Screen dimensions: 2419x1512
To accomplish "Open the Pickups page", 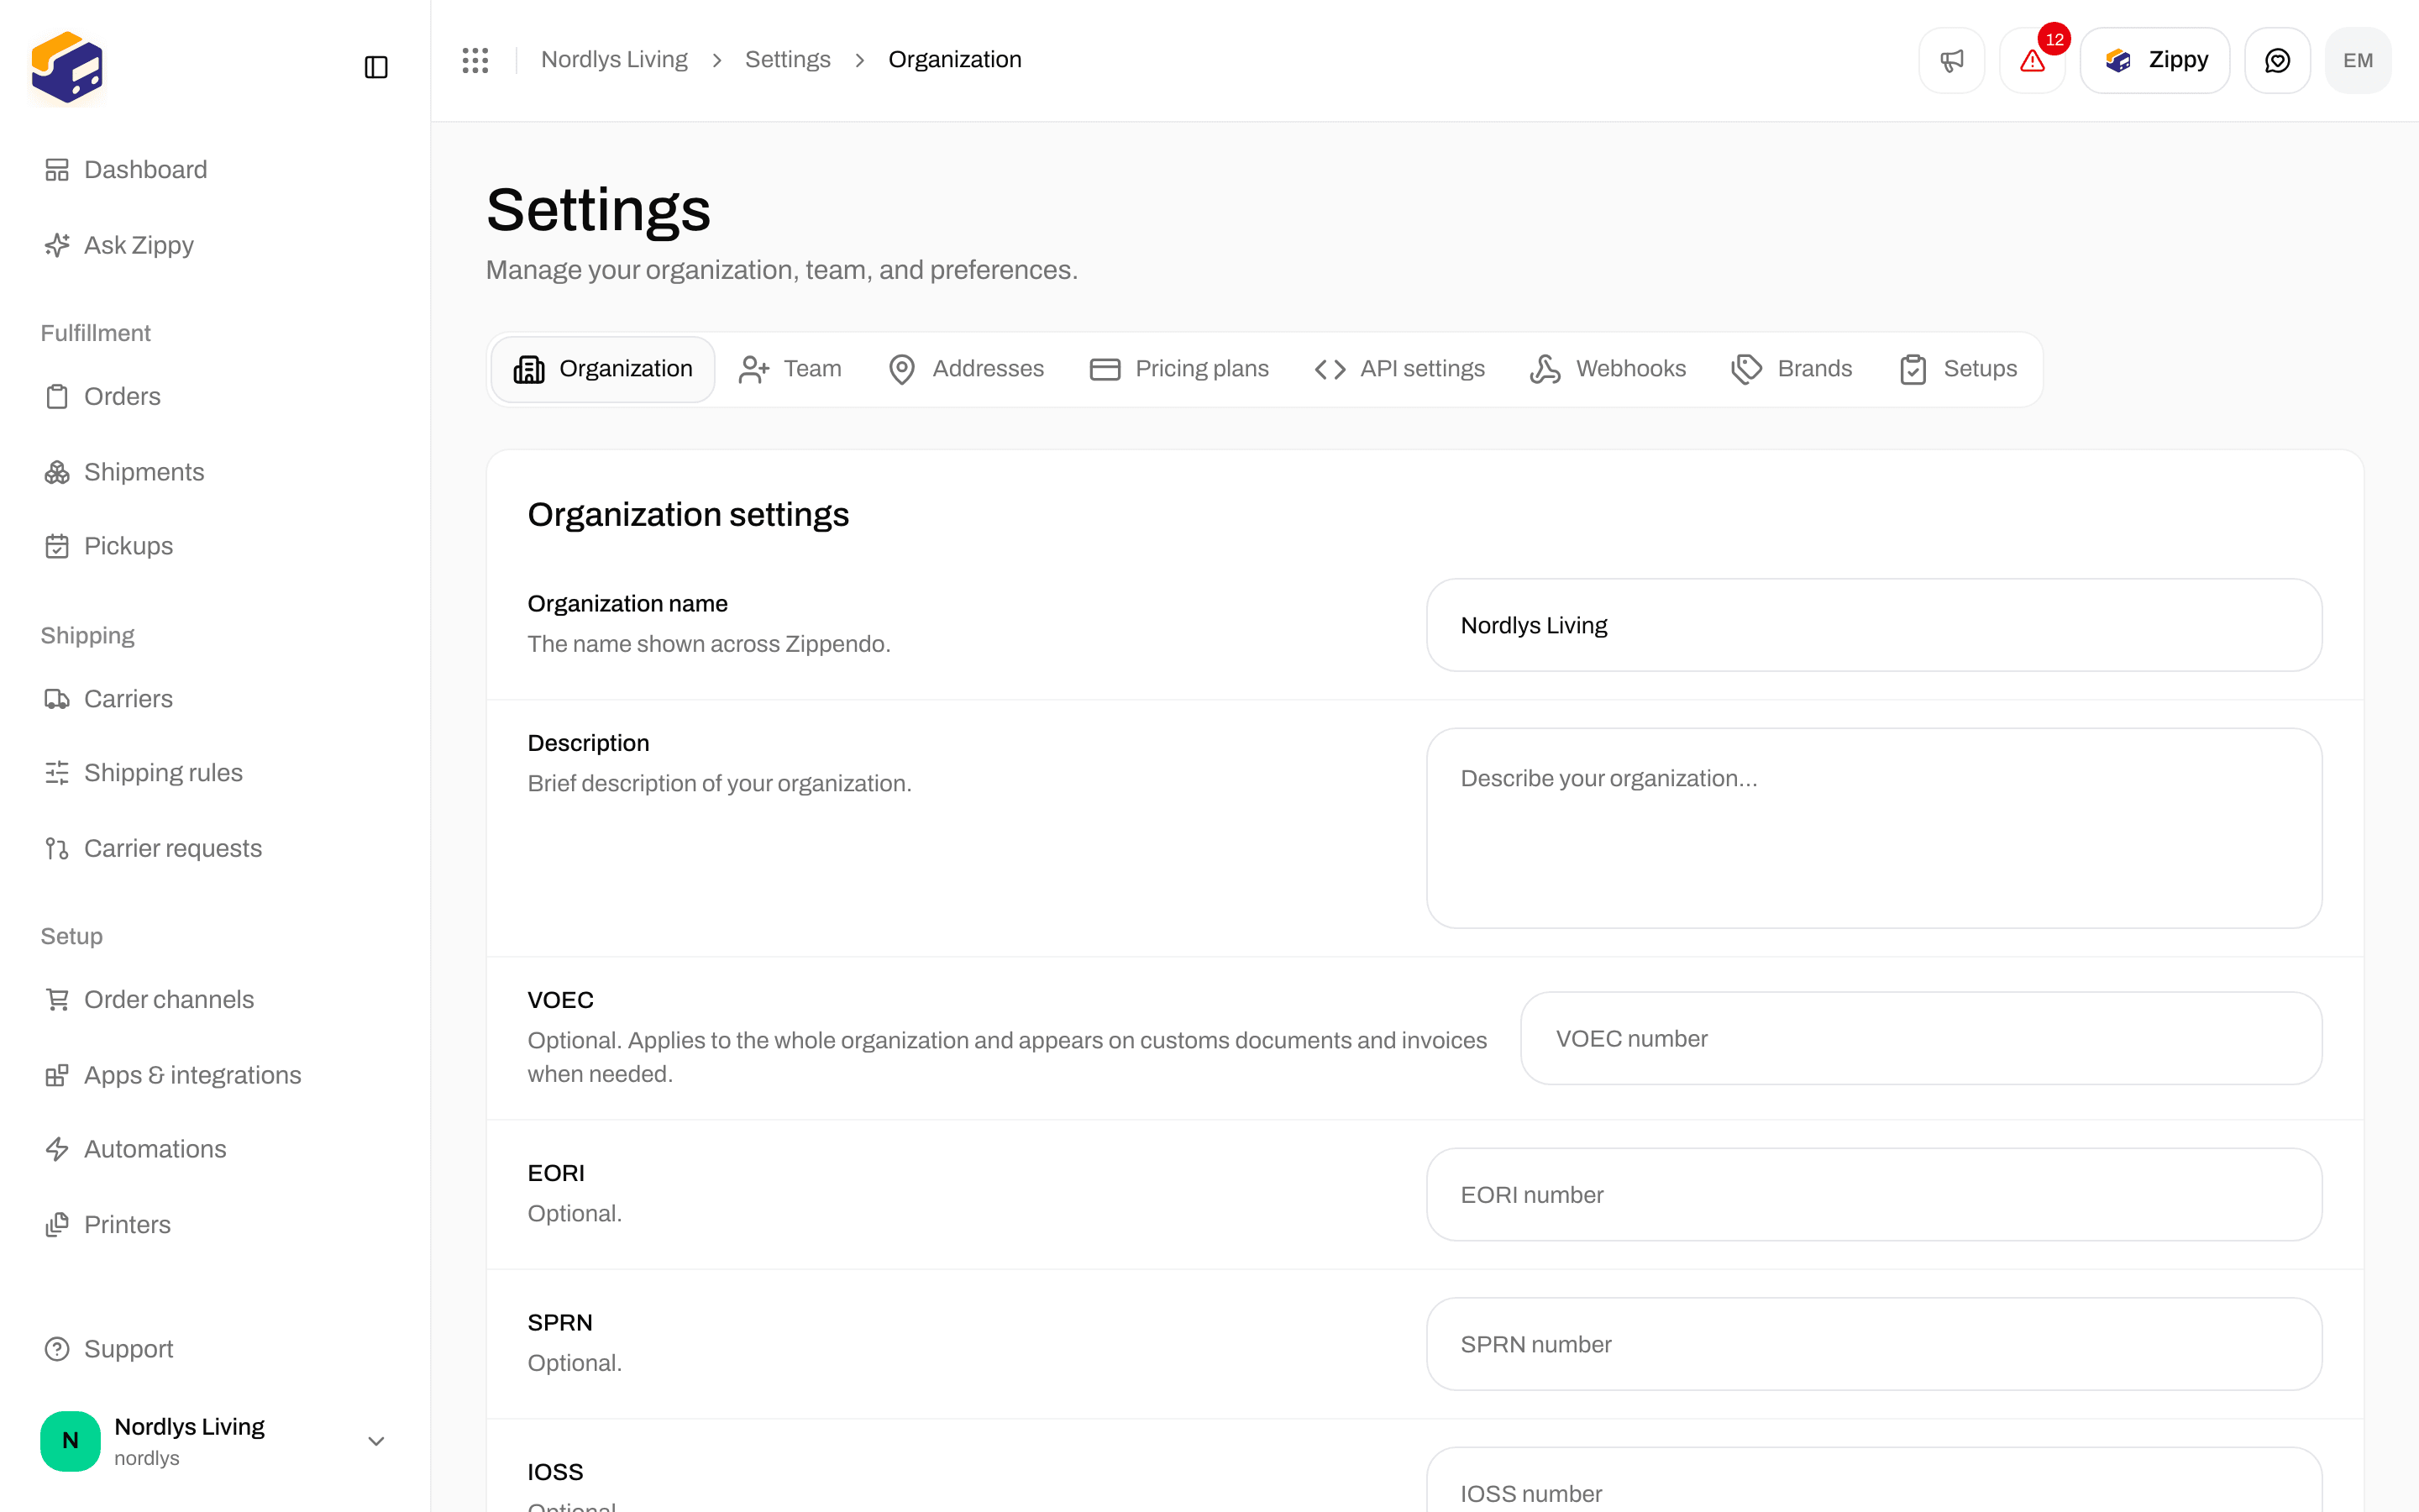I will coord(215,546).
